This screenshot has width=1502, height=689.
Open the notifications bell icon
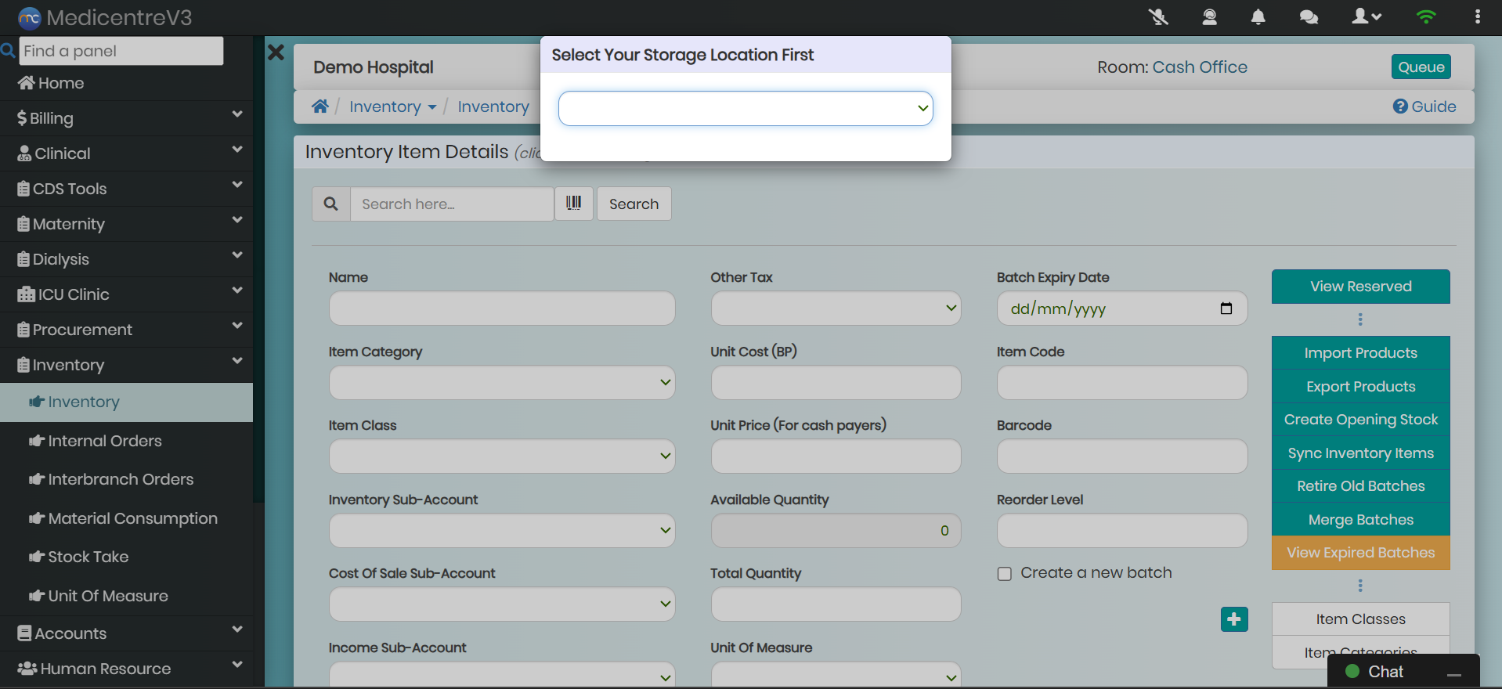(x=1258, y=17)
